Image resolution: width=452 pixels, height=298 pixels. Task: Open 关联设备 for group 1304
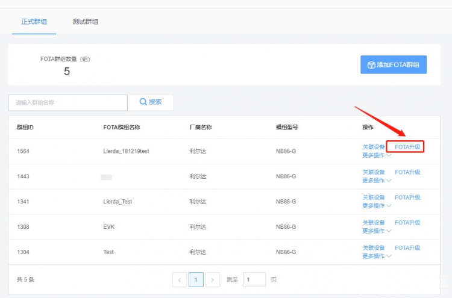374,247
